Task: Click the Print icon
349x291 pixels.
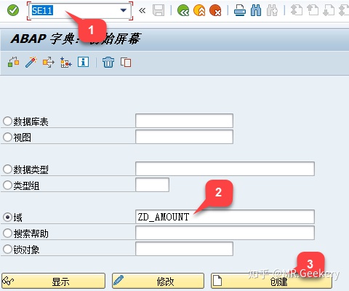Action: coord(240,11)
